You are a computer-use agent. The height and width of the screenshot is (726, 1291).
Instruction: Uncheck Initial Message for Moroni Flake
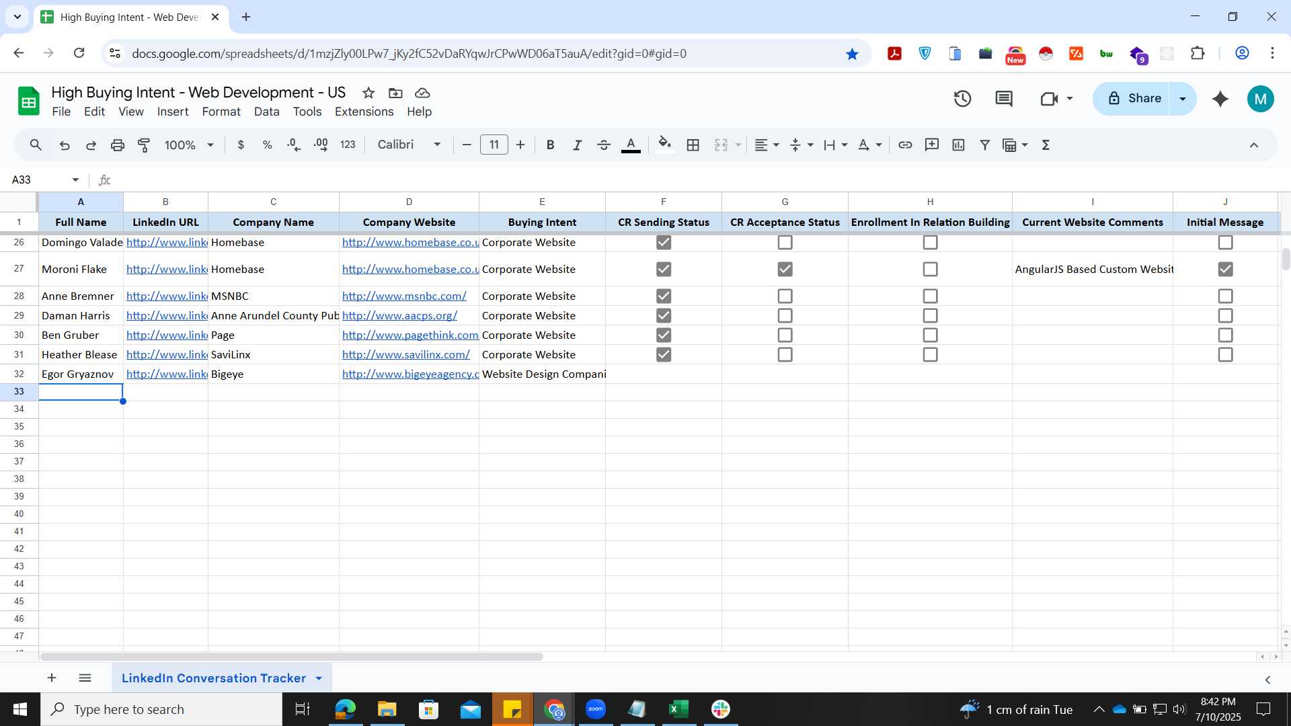(x=1225, y=269)
